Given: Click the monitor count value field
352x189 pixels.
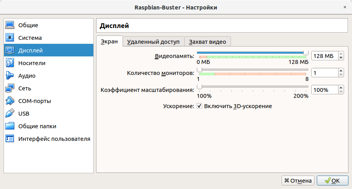Looking at the screenshot, I should click(325, 73).
